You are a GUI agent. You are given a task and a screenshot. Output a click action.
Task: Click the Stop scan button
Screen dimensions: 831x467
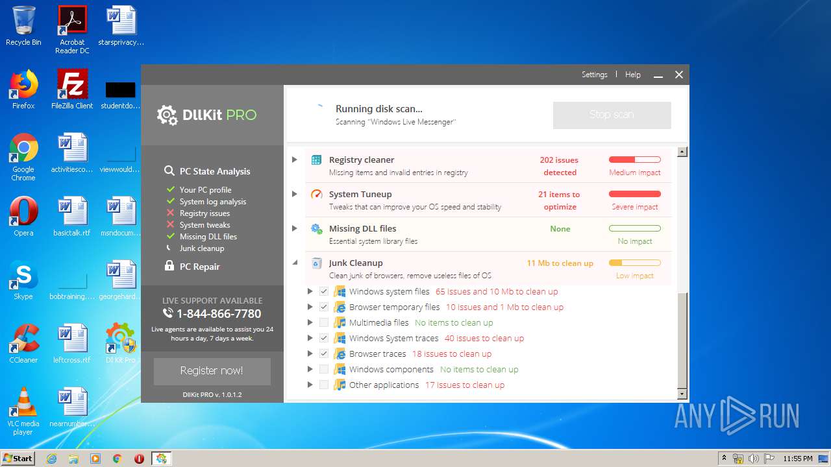pos(612,115)
